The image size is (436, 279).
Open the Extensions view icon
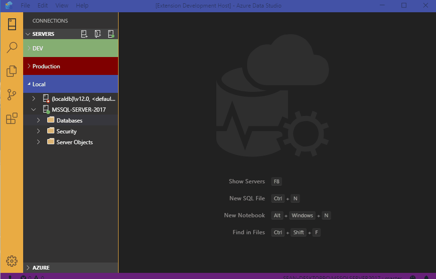coord(12,118)
